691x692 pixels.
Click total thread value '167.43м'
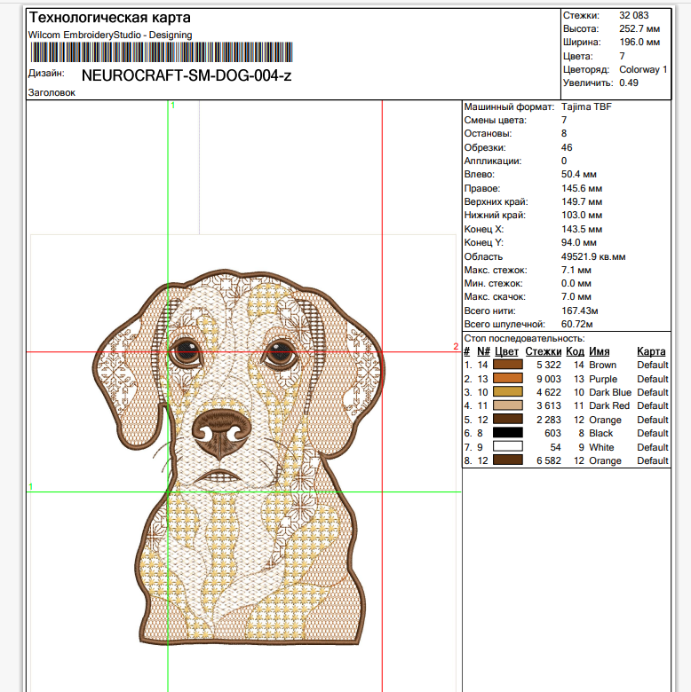pyautogui.click(x=580, y=311)
